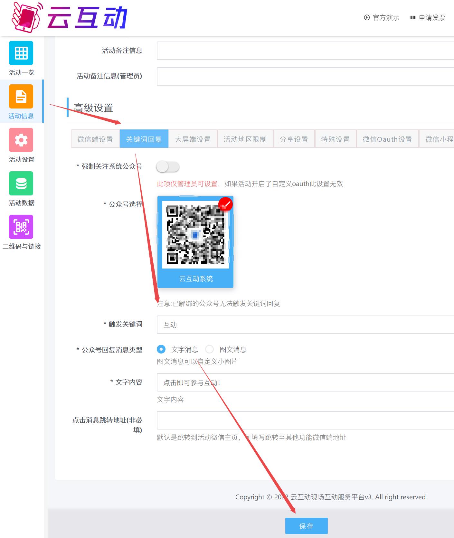Switch to the 大屏端设置 tab

(193, 139)
